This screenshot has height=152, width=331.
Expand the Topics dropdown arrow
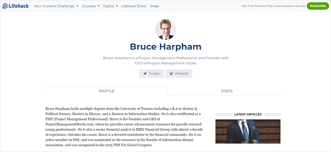pos(117,6)
